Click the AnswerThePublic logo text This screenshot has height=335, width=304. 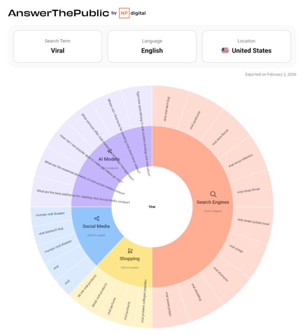[x=58, y=13]
